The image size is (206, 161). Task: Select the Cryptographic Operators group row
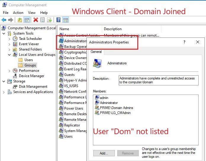pyautogui.click(x=73, y=52)
